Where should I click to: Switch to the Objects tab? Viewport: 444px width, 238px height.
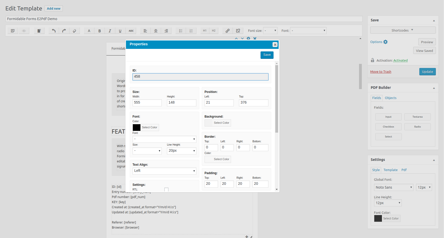point(391,98)
